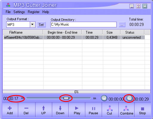
Task: Open the Register menu
Action: point(34,12)
